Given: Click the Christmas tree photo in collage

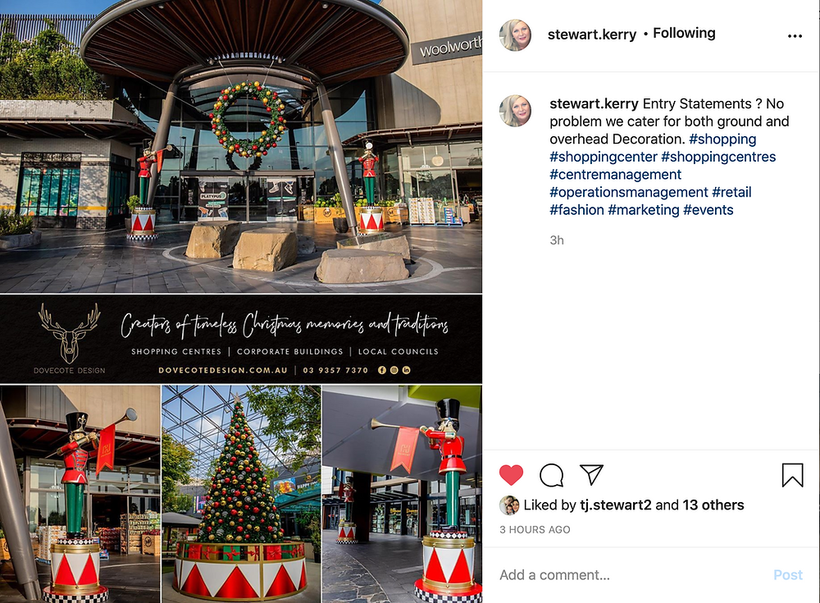Looking at the screenshot, I should tap(241, 494).
